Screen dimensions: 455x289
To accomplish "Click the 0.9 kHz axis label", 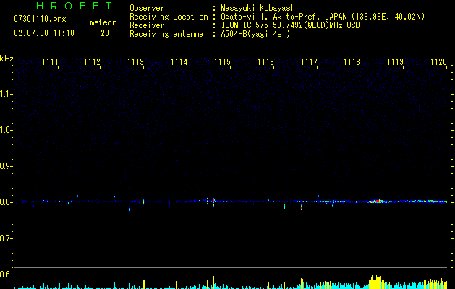I will click(x=5, y=166).
